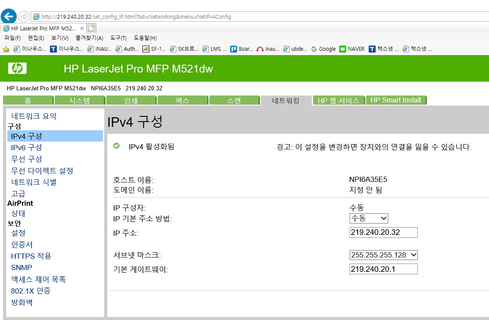Click the IP 주소 input field
The width and height of the screenshot is (489, 320).
383,232
